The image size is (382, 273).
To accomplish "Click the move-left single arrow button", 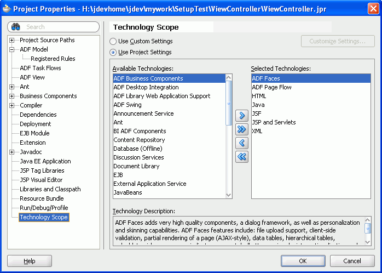I will pos(242,143).
